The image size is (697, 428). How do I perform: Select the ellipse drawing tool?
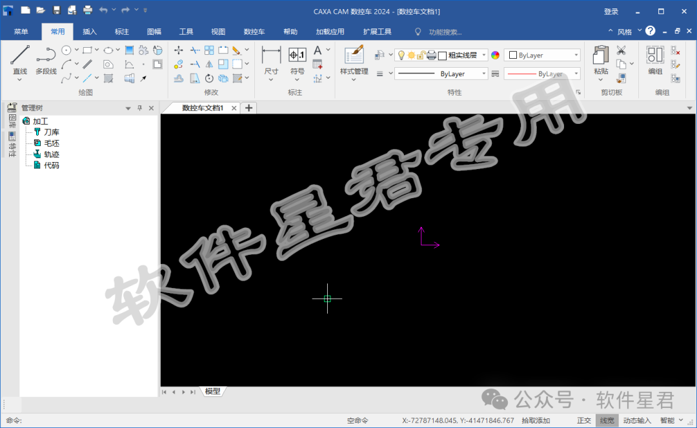point(108,50)
